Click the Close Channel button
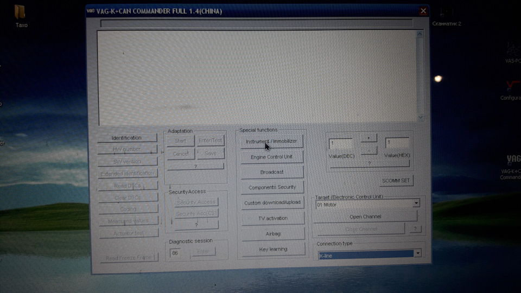This screenshot has height=293, width=521. click(361, 229)
